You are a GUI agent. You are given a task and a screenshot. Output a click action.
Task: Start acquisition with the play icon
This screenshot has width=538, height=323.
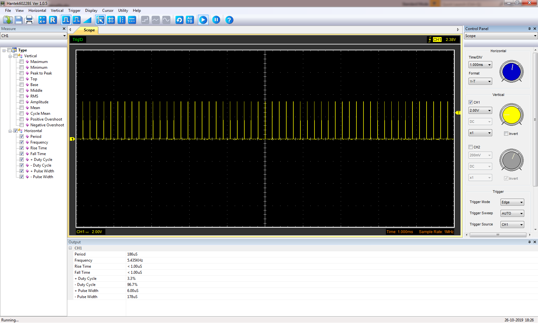point(203,20)
